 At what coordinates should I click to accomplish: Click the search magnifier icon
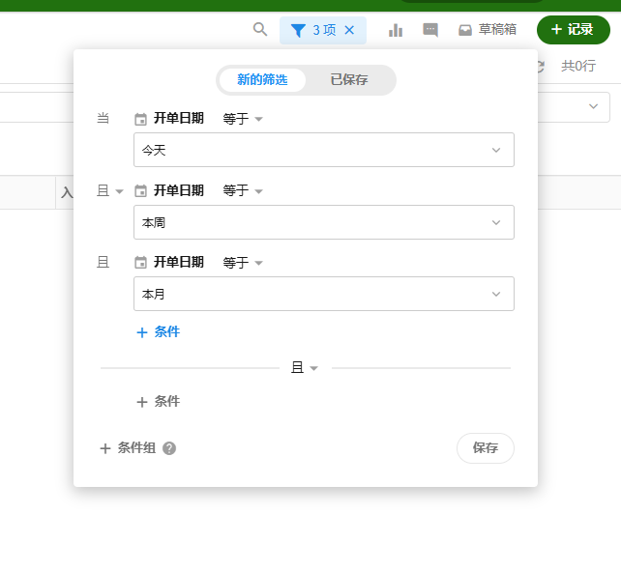coord(260,30)
